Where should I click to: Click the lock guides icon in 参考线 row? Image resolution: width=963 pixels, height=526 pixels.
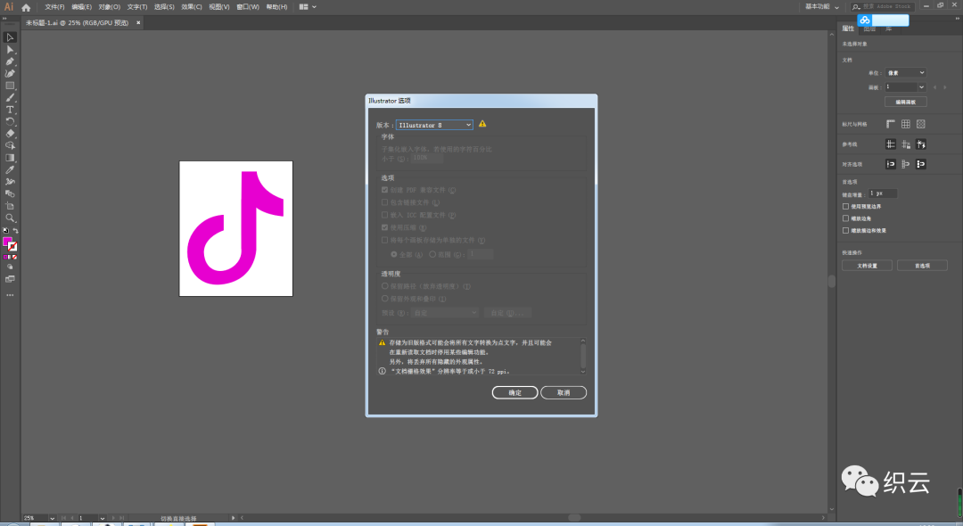(x=906, y=144)
